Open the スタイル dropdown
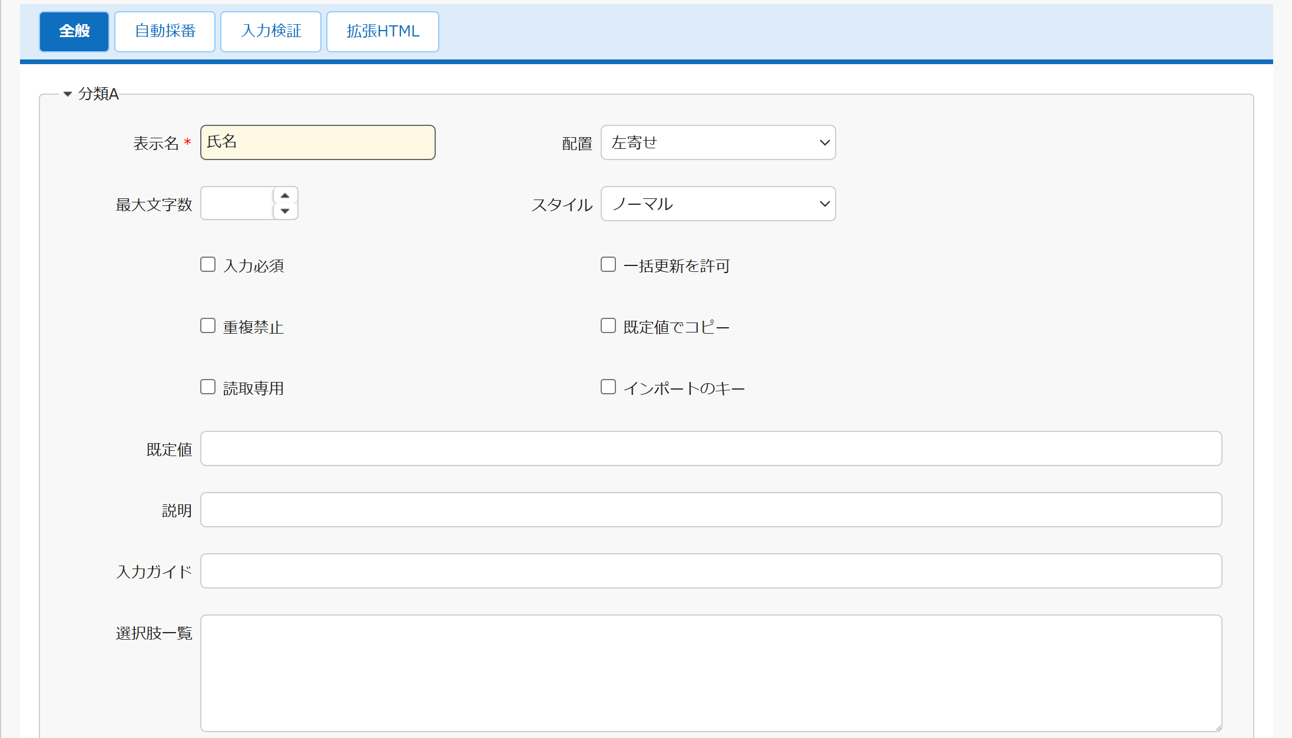This screenshot has height=738, width=1292. [x=718, y=204]
